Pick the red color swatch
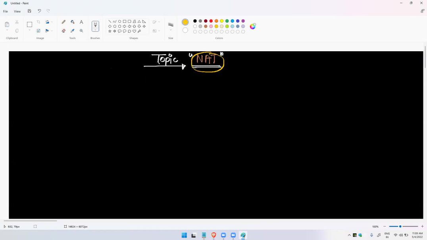Screen dimensions: 427x240 (211, 21)
